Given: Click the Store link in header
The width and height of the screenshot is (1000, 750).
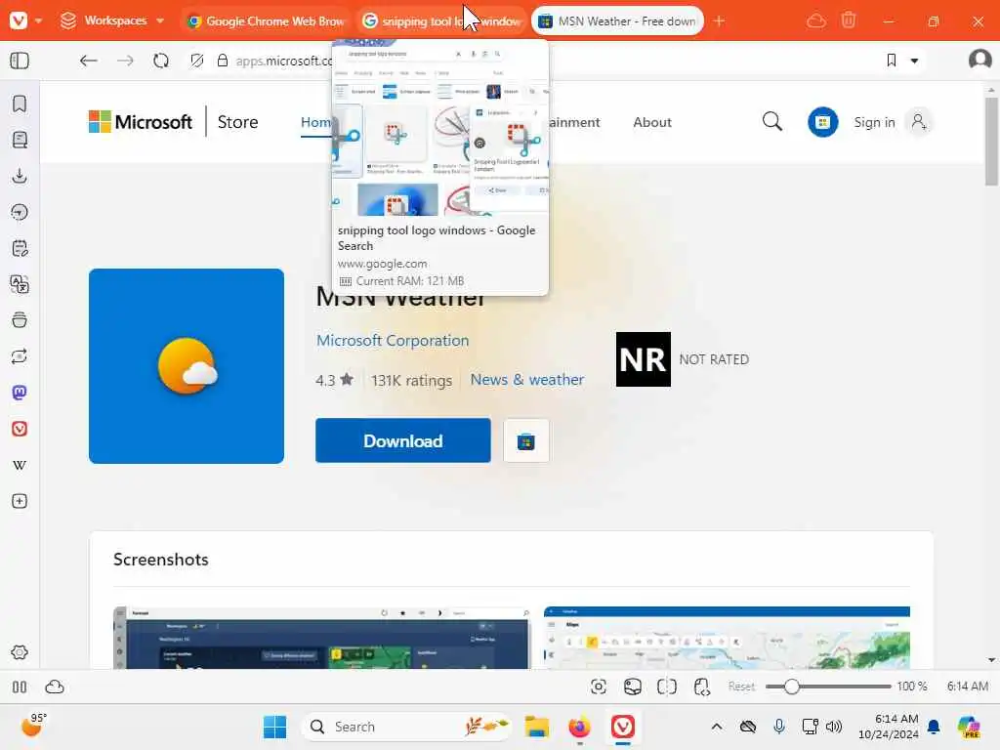Looking at the screenshot, I should [x=238, y=122].
